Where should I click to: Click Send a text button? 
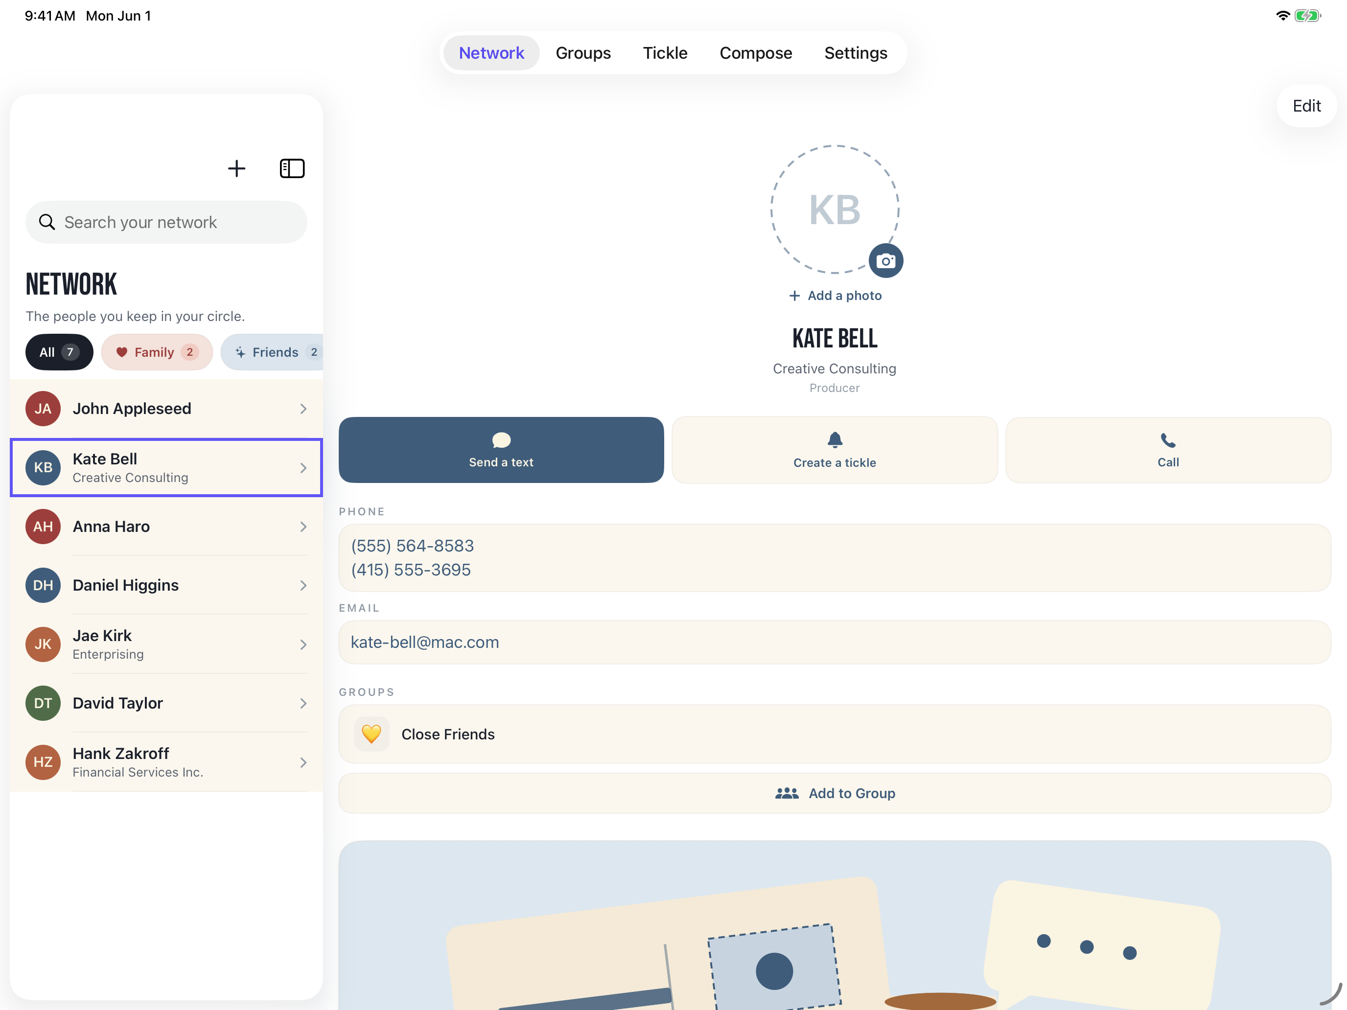[501, 450]
